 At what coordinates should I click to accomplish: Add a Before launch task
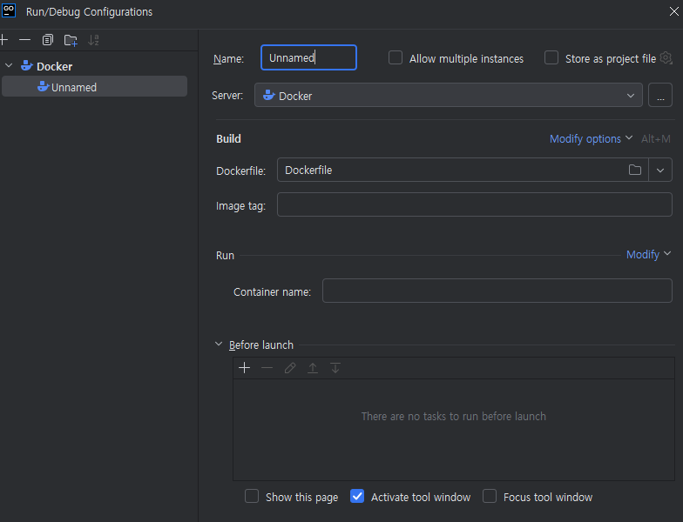[x=244, y=368]
